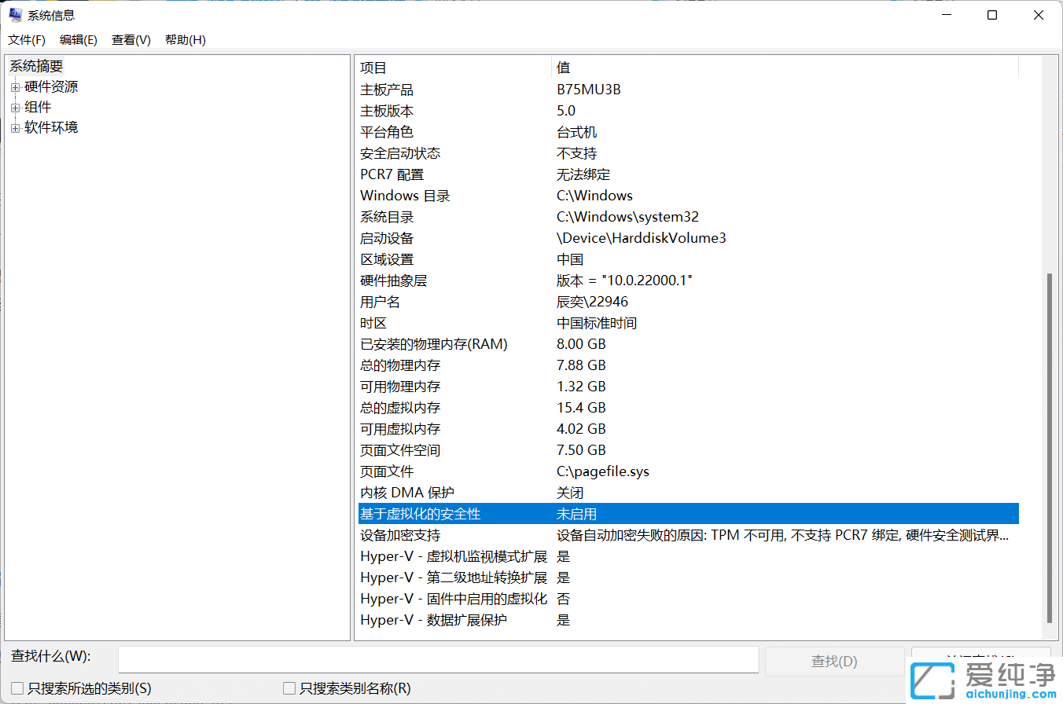Click the C:\Windows\system32 value
The width and height of the screenshot is (1063, 704).
[627, 217]
